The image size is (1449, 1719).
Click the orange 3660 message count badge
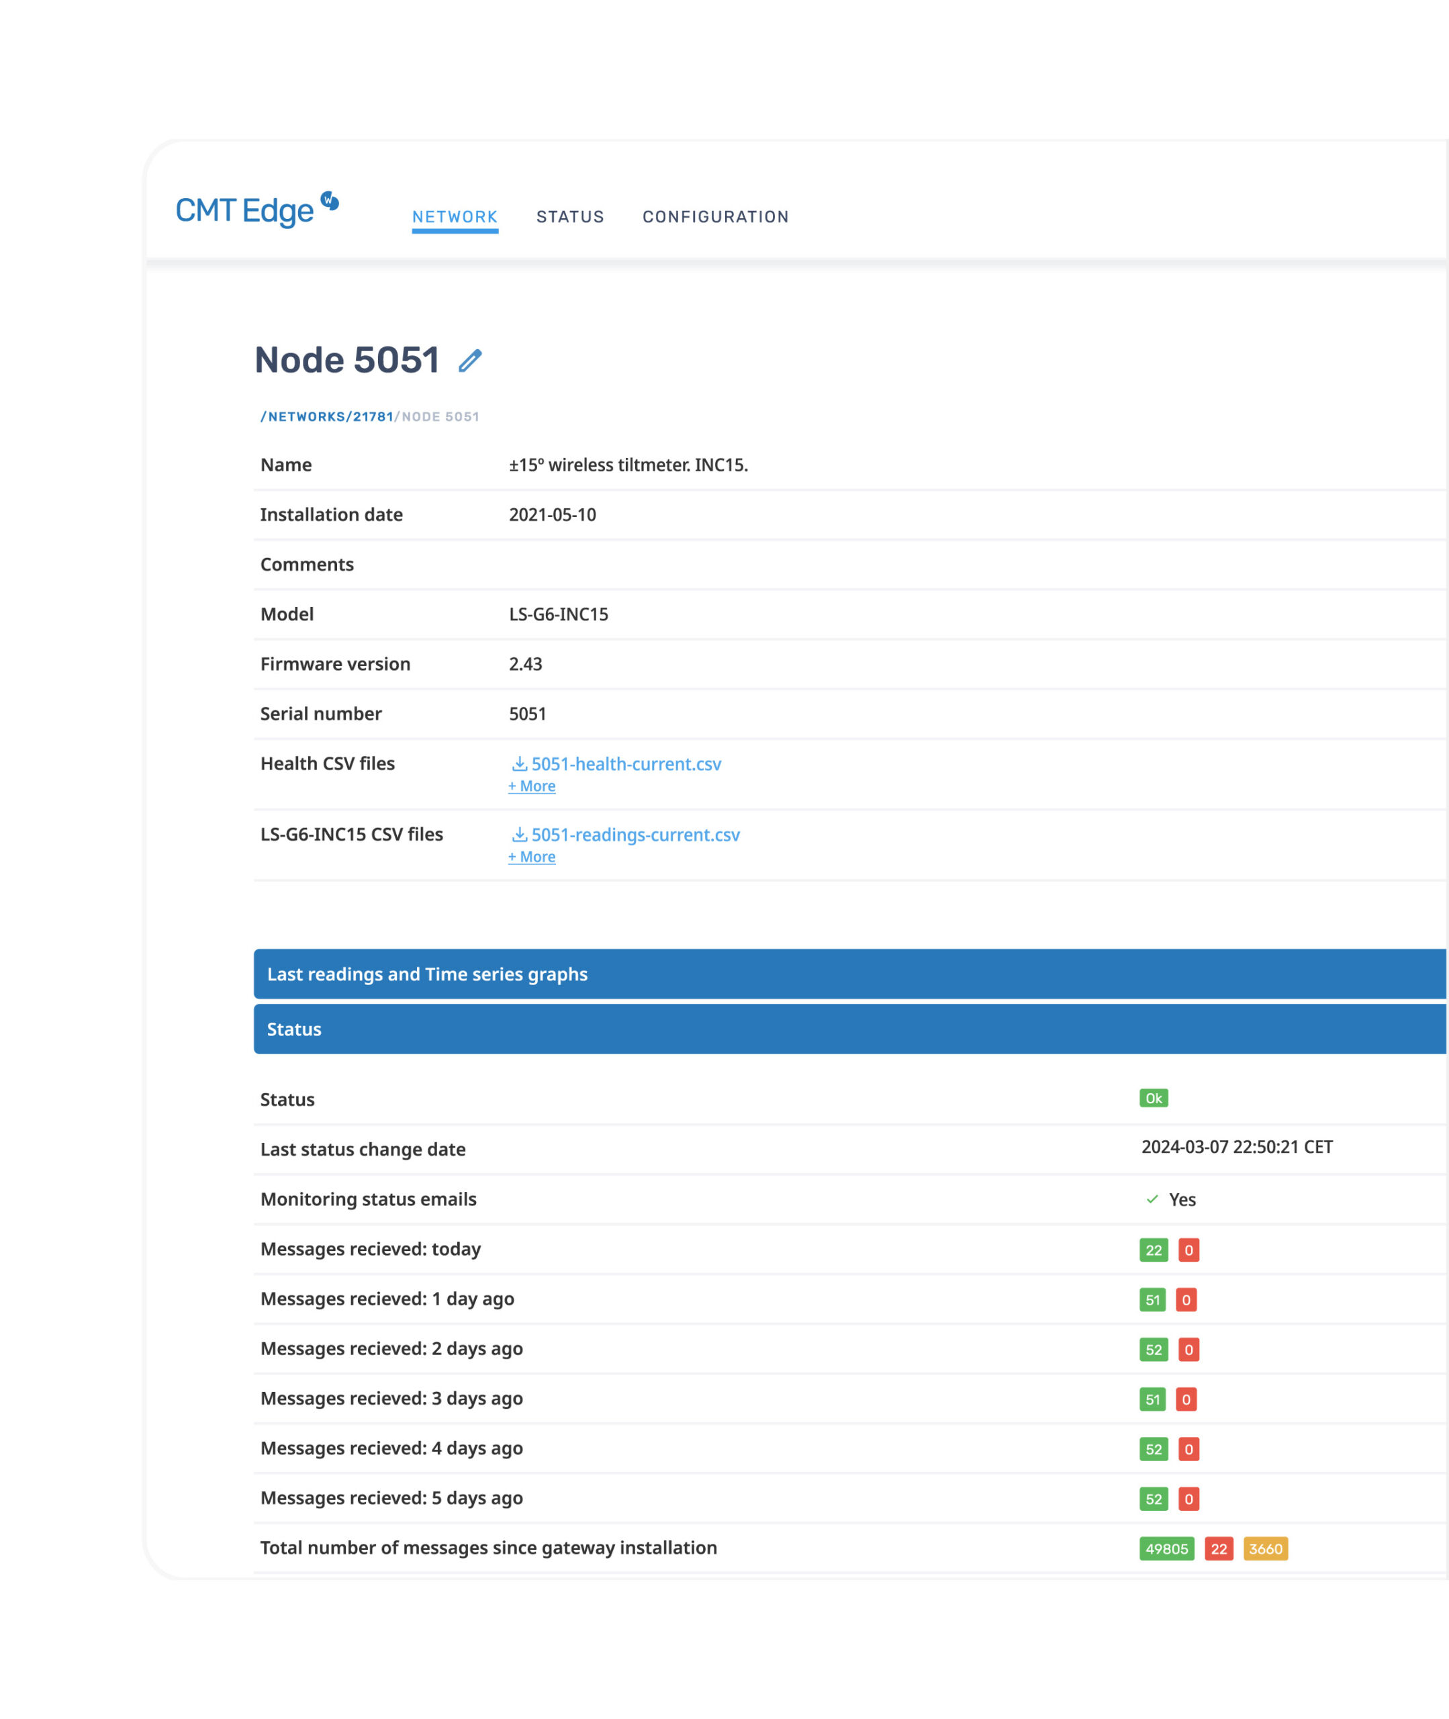click(x=1265, y=1548)
